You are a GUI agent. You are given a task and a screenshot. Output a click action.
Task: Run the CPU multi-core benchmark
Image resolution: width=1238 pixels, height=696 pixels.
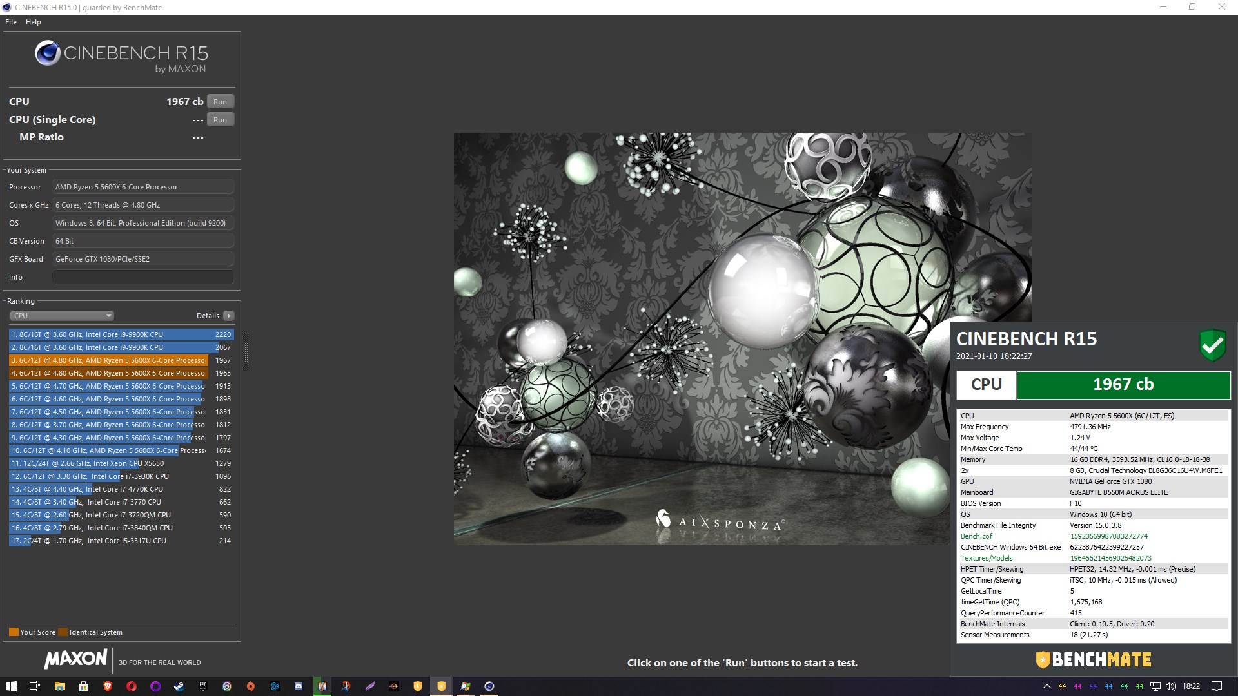click(x=221, y=102)
